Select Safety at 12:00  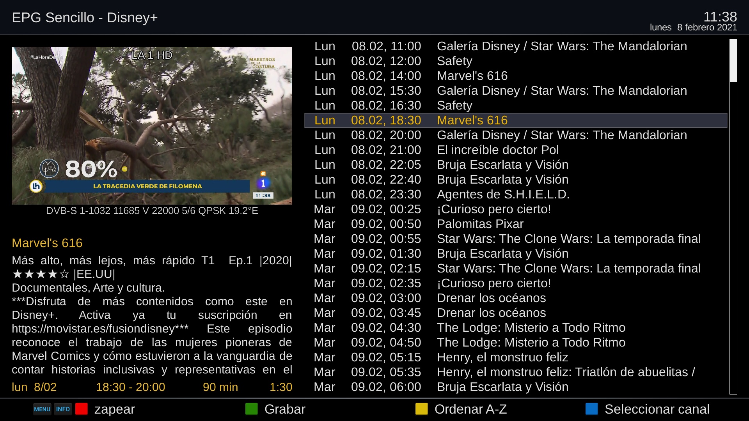[454, 61]
